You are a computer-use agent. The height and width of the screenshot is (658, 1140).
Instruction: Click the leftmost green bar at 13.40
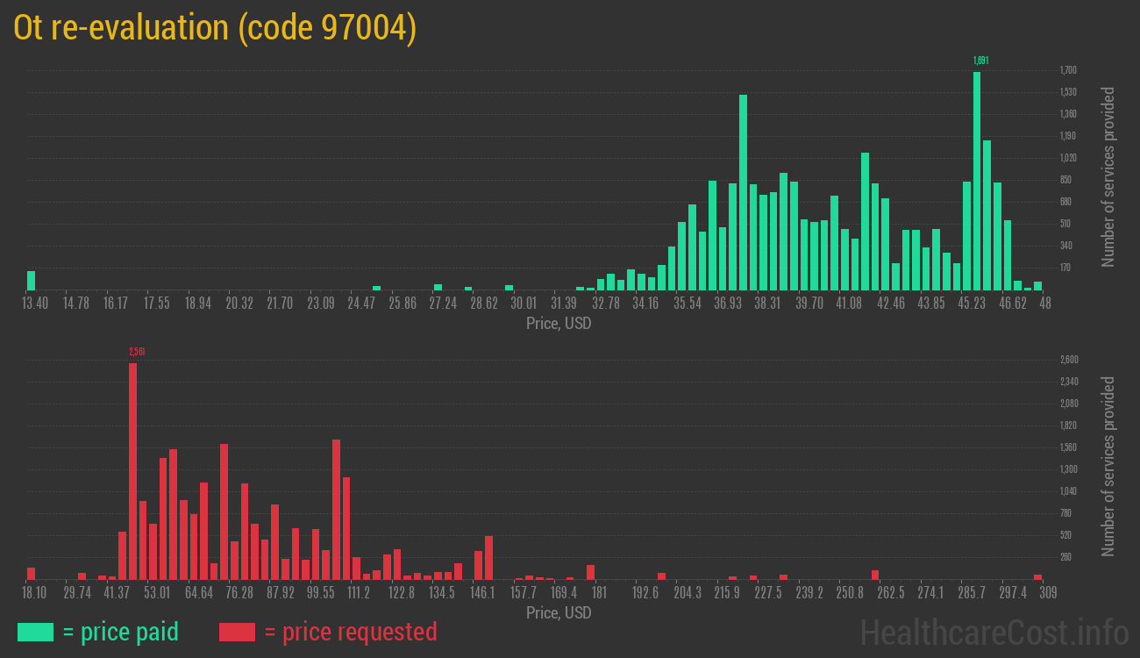point(32,281)
